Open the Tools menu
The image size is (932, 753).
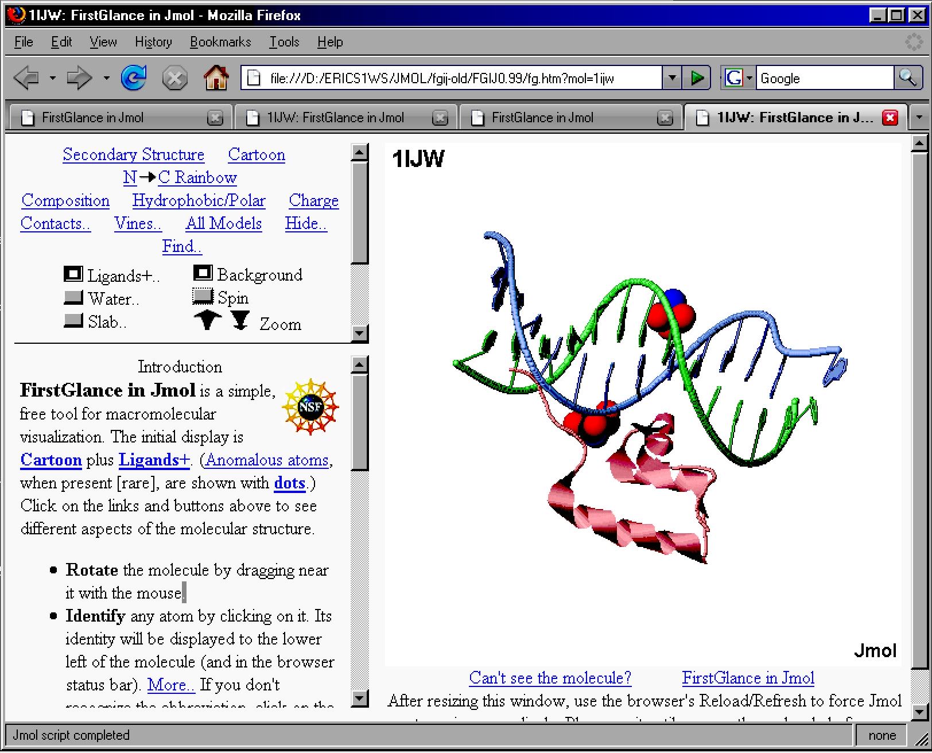point(285,42)
